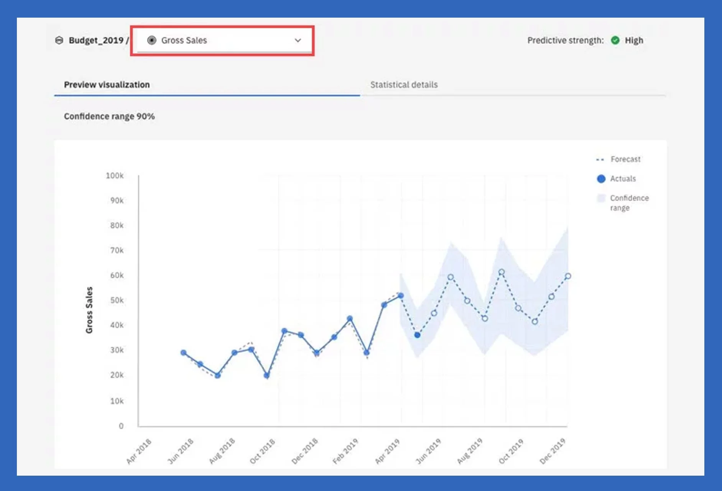Click the Confidence range legend swatch
The height and width of the screenshot is (491, 722).
[601, 198]
